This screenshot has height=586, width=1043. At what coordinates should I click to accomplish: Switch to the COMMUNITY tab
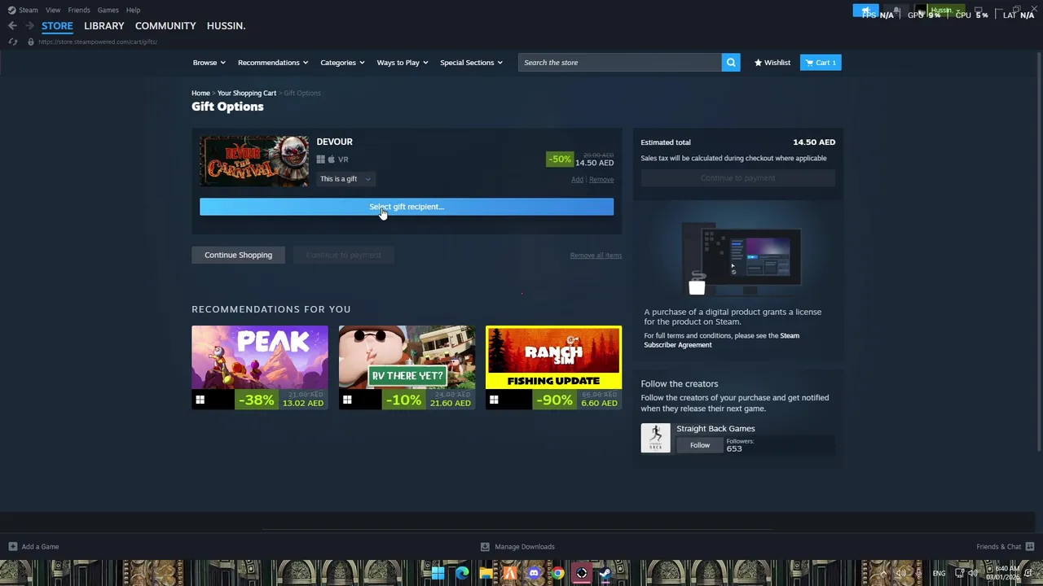(165, 26)
